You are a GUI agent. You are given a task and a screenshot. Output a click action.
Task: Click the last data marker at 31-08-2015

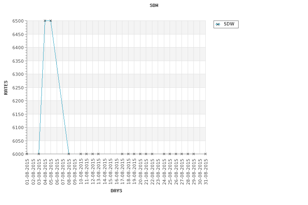click(x=205, y=154)
